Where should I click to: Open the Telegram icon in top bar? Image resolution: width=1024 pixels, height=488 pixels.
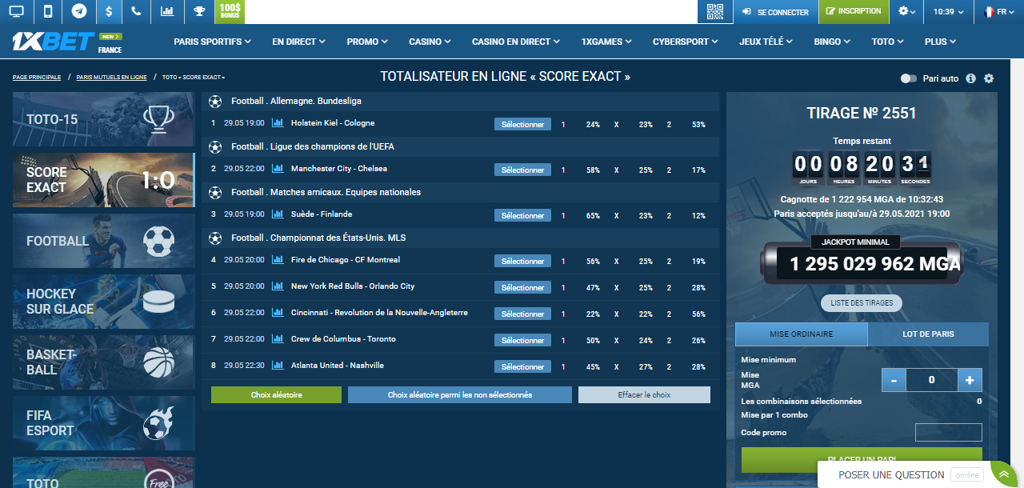(79, 11)
